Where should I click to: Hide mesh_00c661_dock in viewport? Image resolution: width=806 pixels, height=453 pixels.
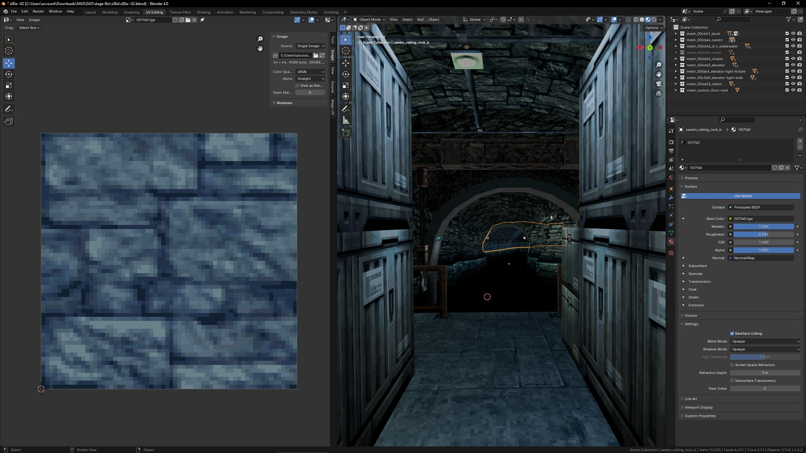coord(793,34)
